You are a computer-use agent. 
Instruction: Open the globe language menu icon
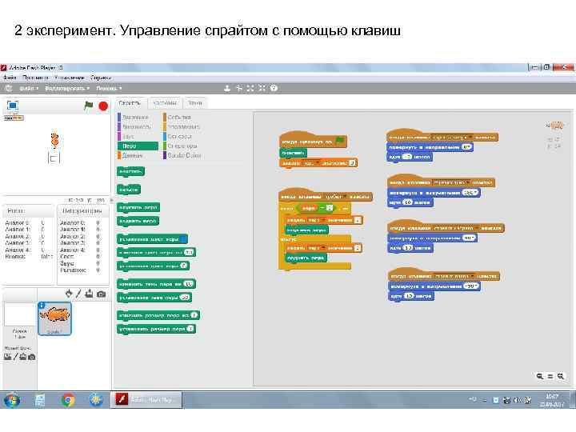pos(9,88)
